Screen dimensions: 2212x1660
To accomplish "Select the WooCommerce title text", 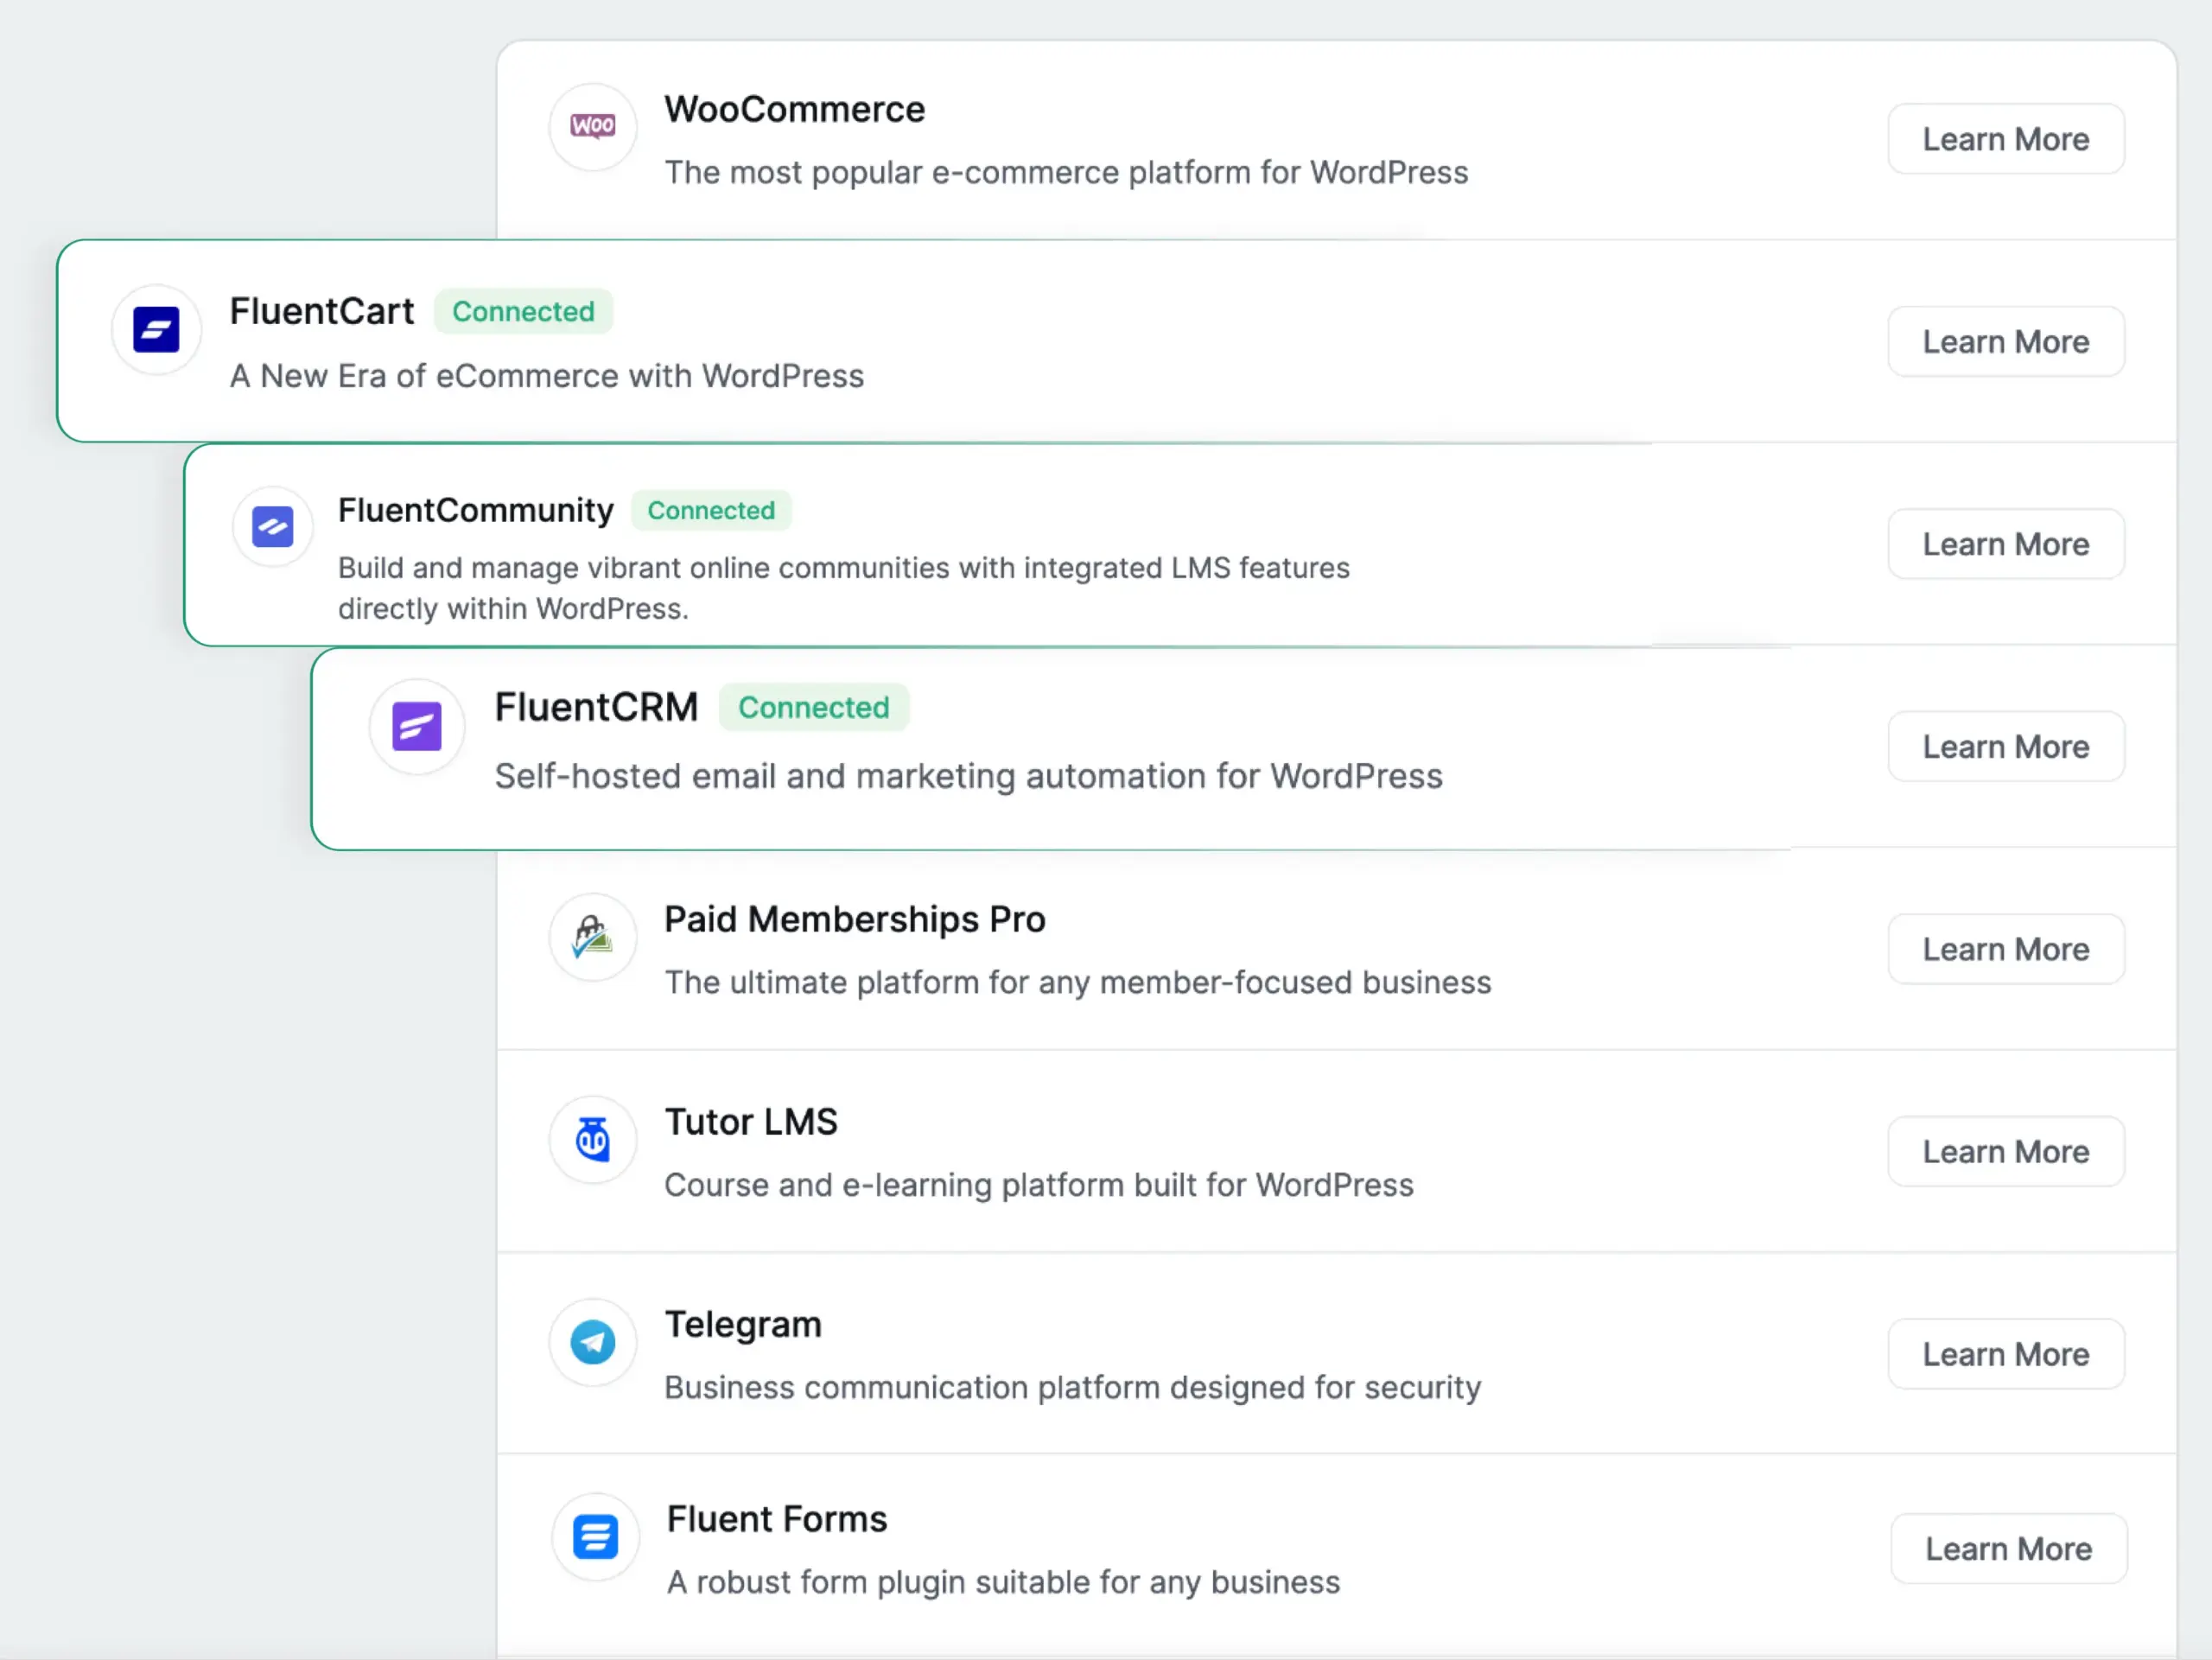I will point(795,110).
